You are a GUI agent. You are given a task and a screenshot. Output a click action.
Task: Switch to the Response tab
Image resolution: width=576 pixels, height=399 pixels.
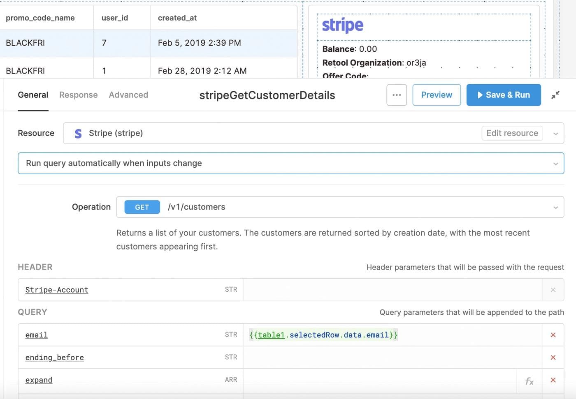click(78, 95)
